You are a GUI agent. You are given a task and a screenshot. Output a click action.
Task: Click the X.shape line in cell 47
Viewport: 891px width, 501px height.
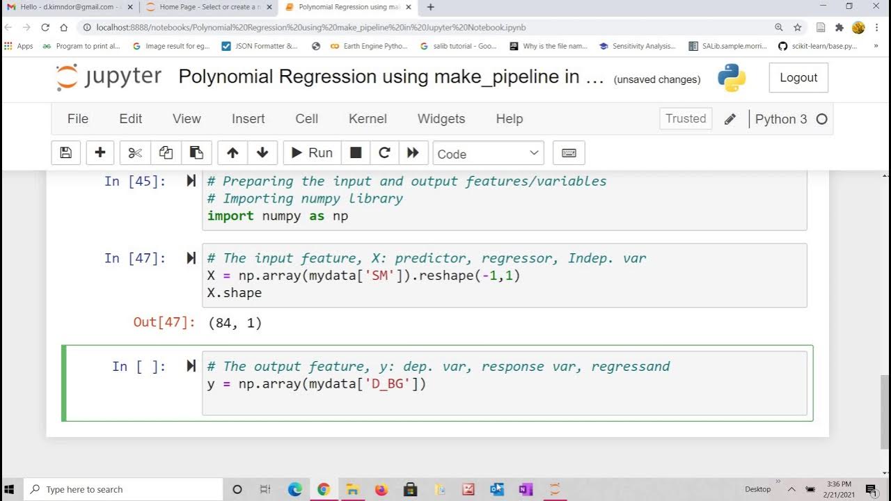click(235, 293)
